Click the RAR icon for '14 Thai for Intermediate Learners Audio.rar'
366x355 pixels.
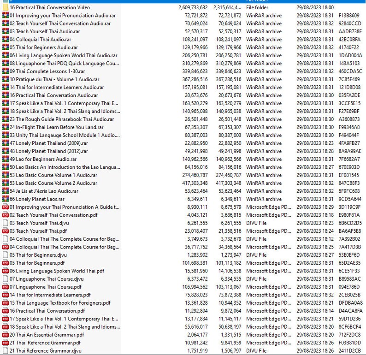tap(6, 87)
